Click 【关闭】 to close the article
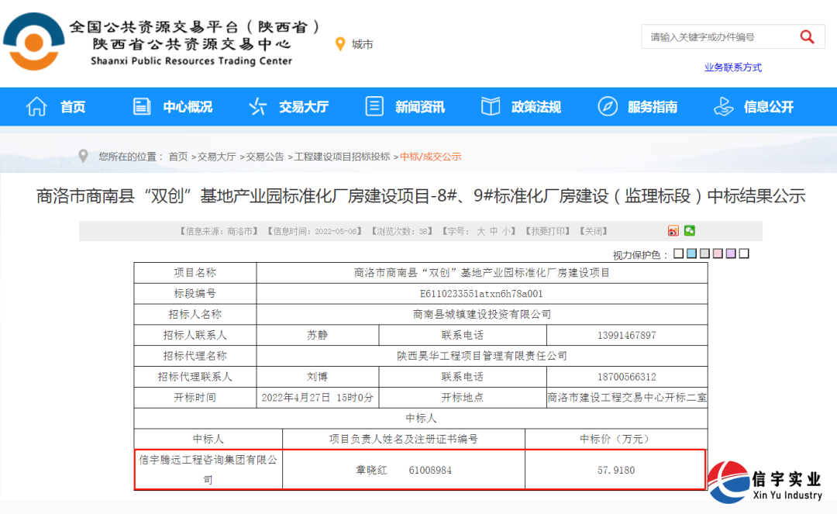Viewport: 837px width, 514px height. click(x=595, y=230)
